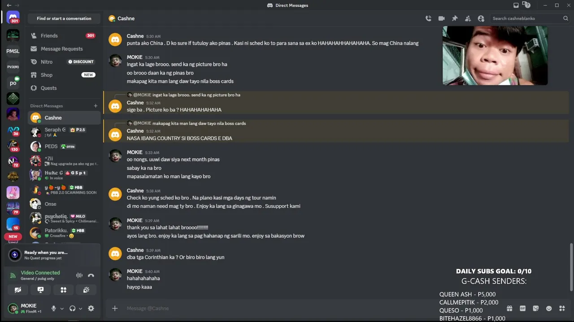Expand audio output options arrow
Screen dimensions: 574x322
click(81, 309)
